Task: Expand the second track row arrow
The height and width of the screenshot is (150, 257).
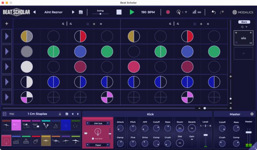Action: pyautogui.click(x=7, y=51)
